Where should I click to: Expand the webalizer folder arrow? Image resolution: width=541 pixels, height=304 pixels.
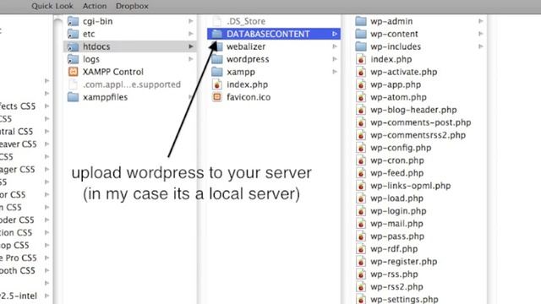335,46
